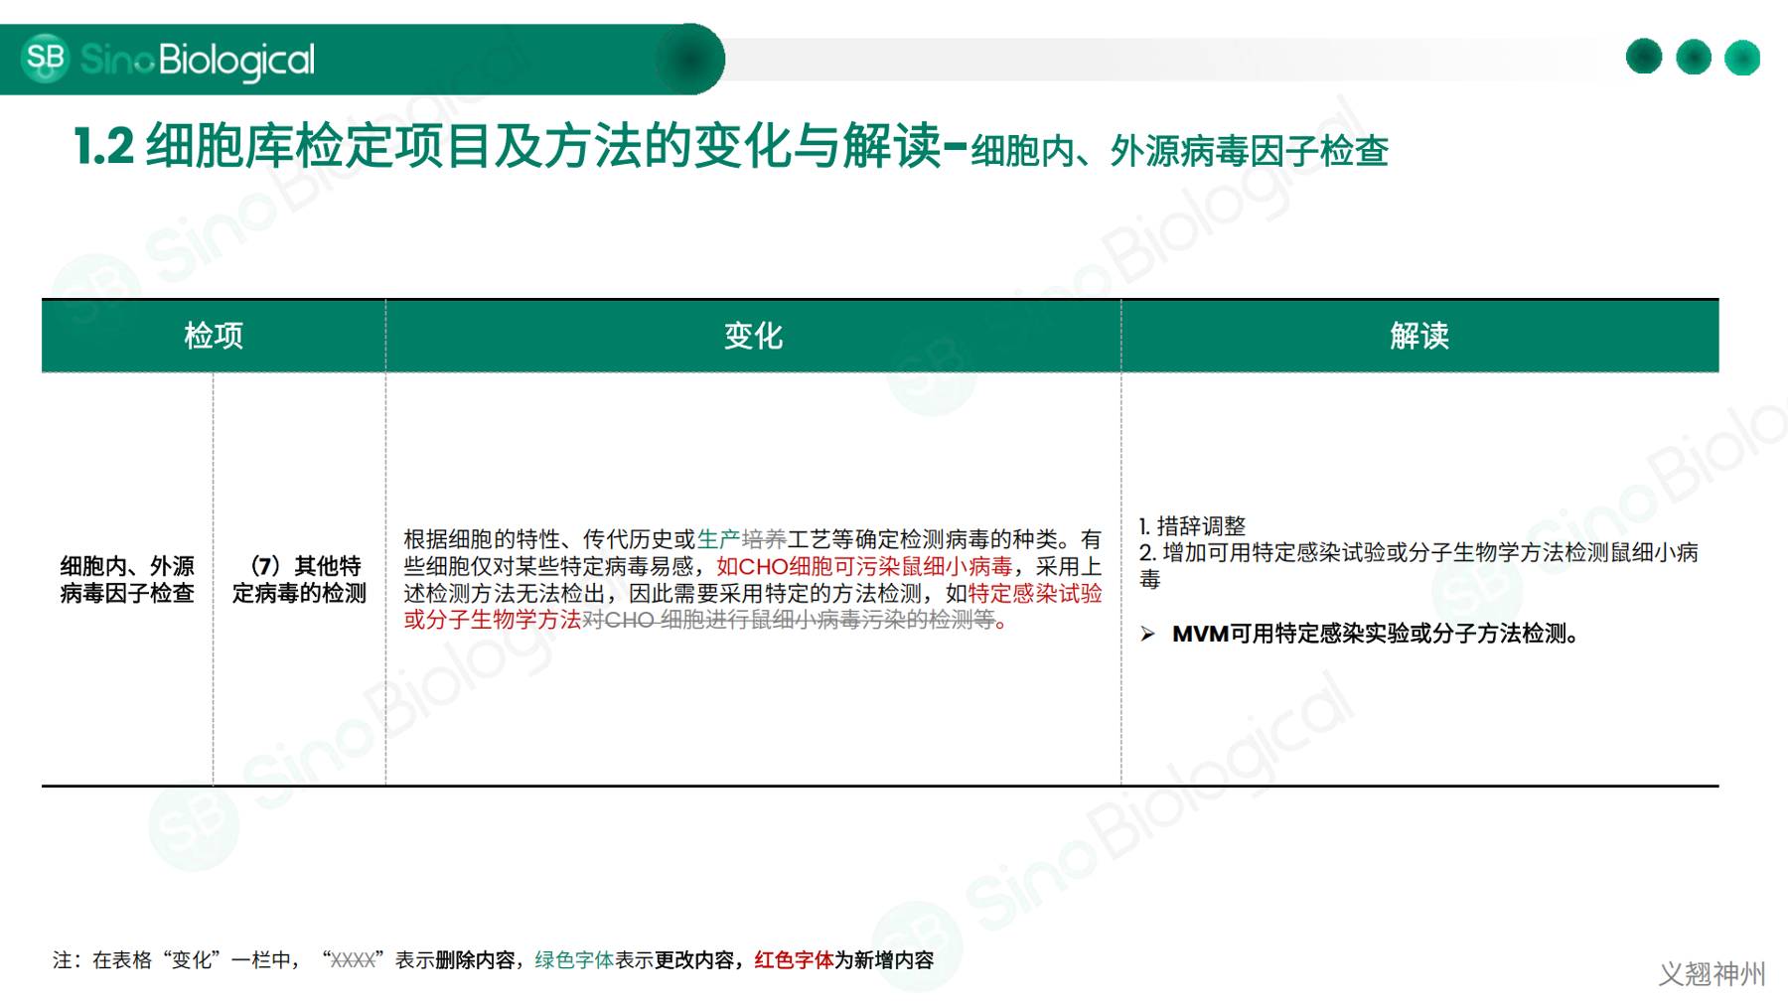The image size is (1788, 1006).
Task: Click the darkest green dot at top right
Action: coord(1643,57)
